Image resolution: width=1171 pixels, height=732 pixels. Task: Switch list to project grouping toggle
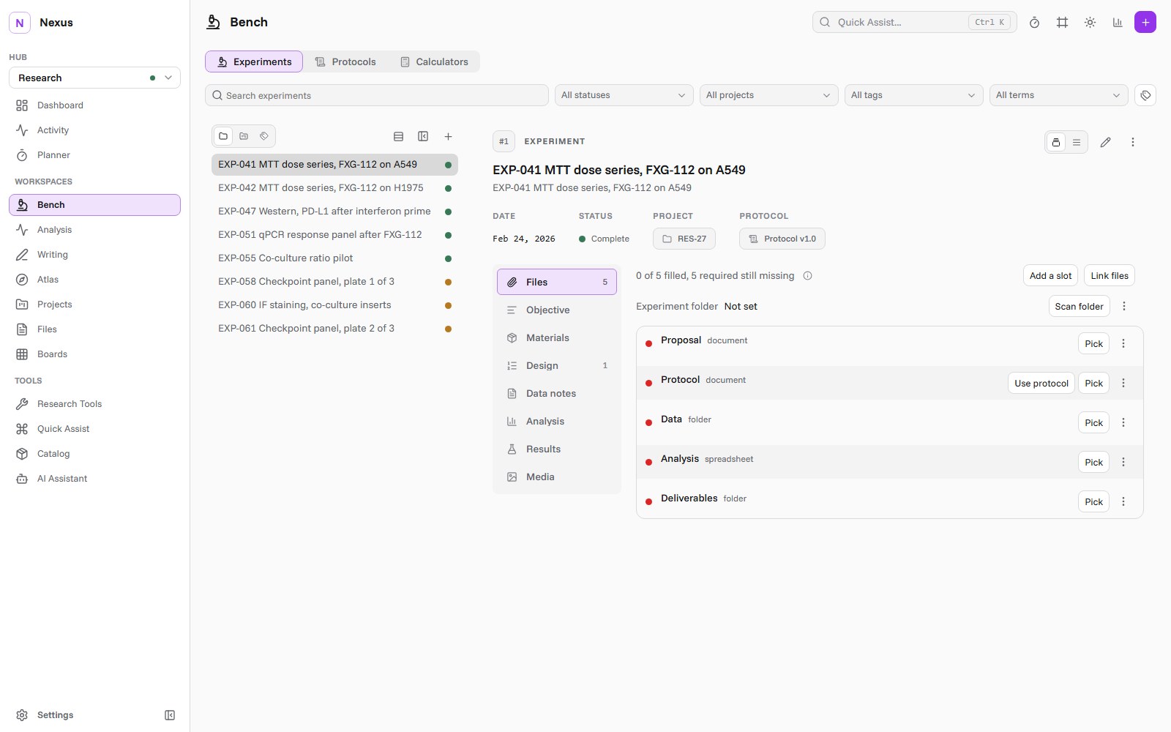[244, 136]
